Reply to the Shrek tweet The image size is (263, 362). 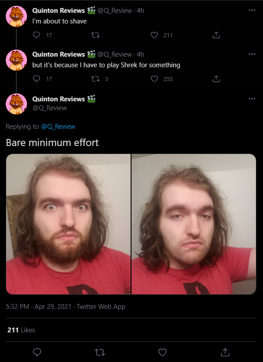[36, 79]
